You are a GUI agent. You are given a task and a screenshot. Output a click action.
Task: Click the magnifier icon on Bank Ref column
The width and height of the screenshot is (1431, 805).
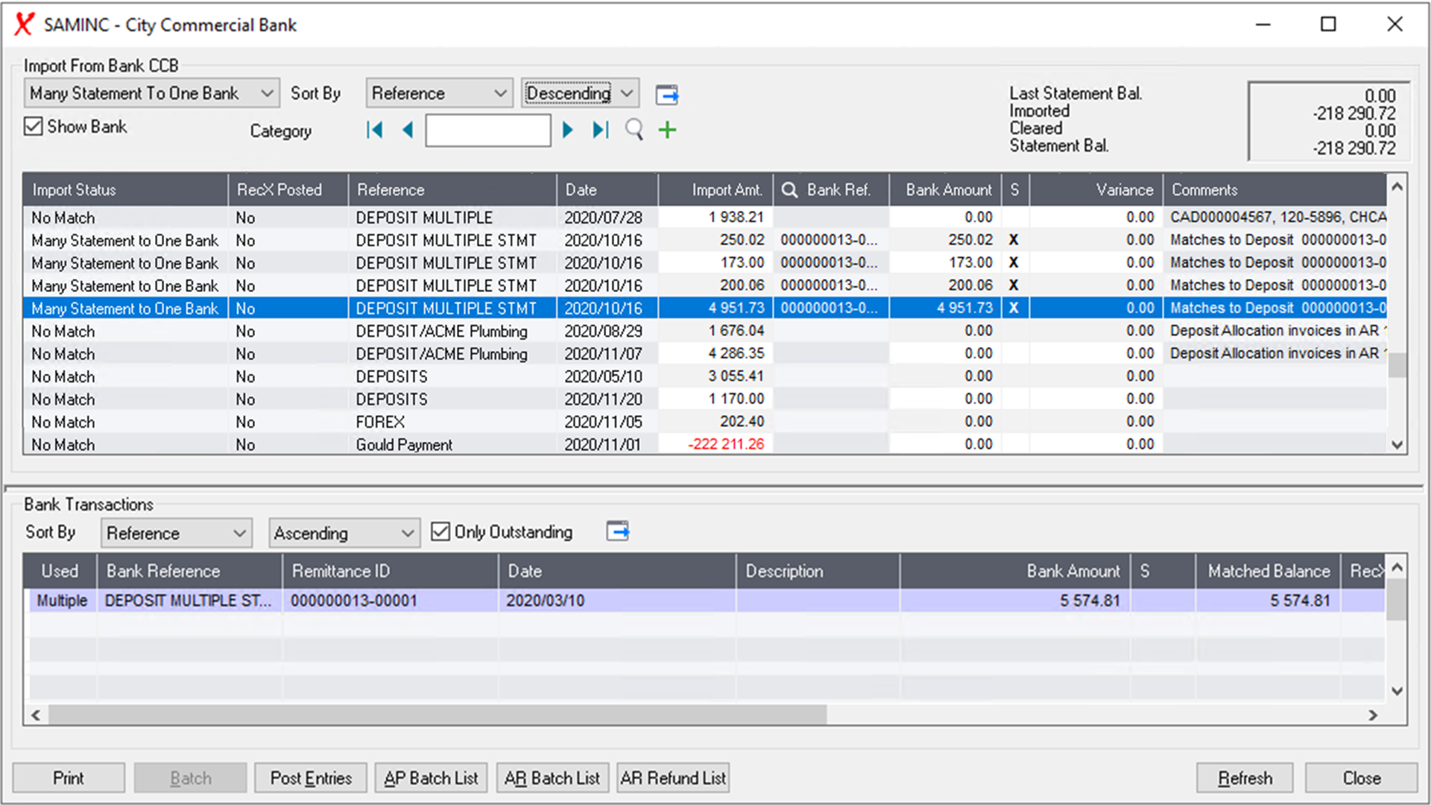point(789,190)
